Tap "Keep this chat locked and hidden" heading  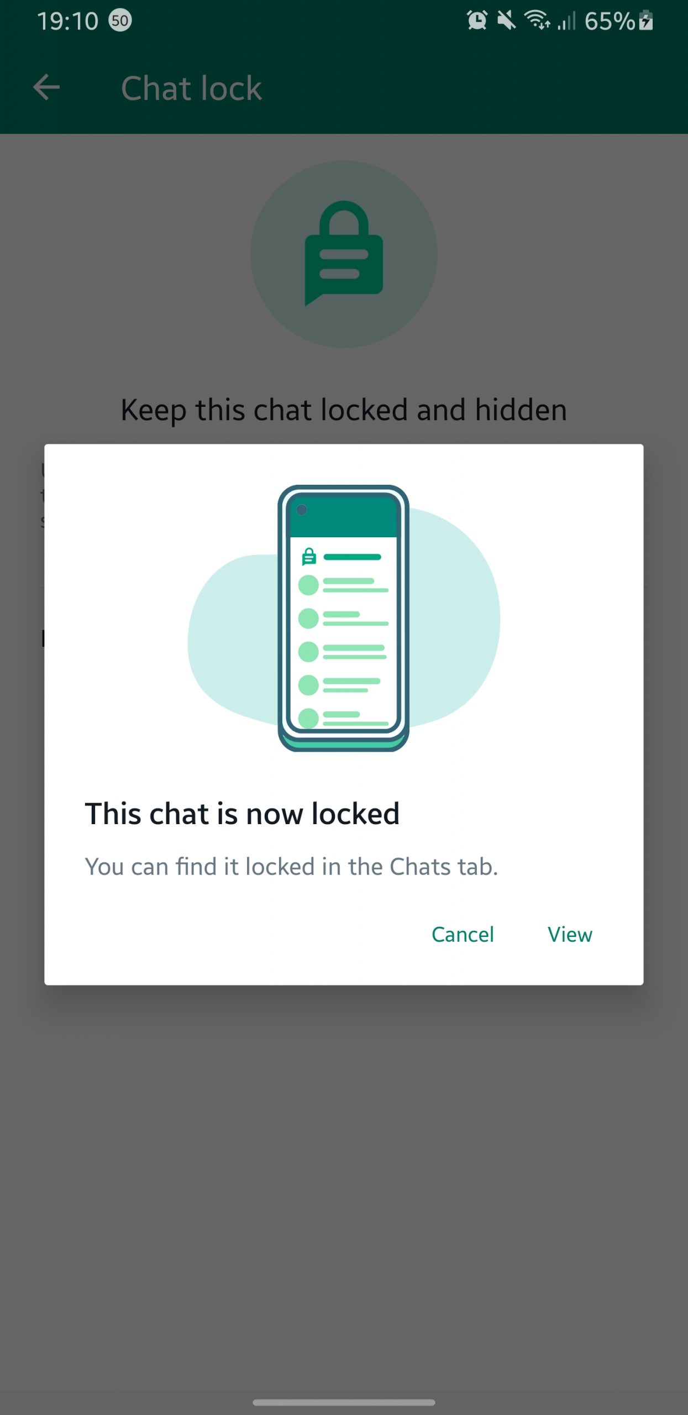[x=344, y=410]
